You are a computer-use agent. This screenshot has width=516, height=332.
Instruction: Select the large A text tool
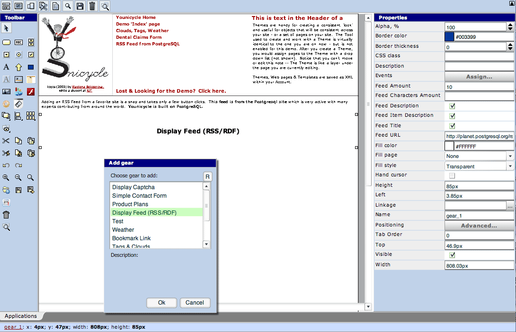6,67
